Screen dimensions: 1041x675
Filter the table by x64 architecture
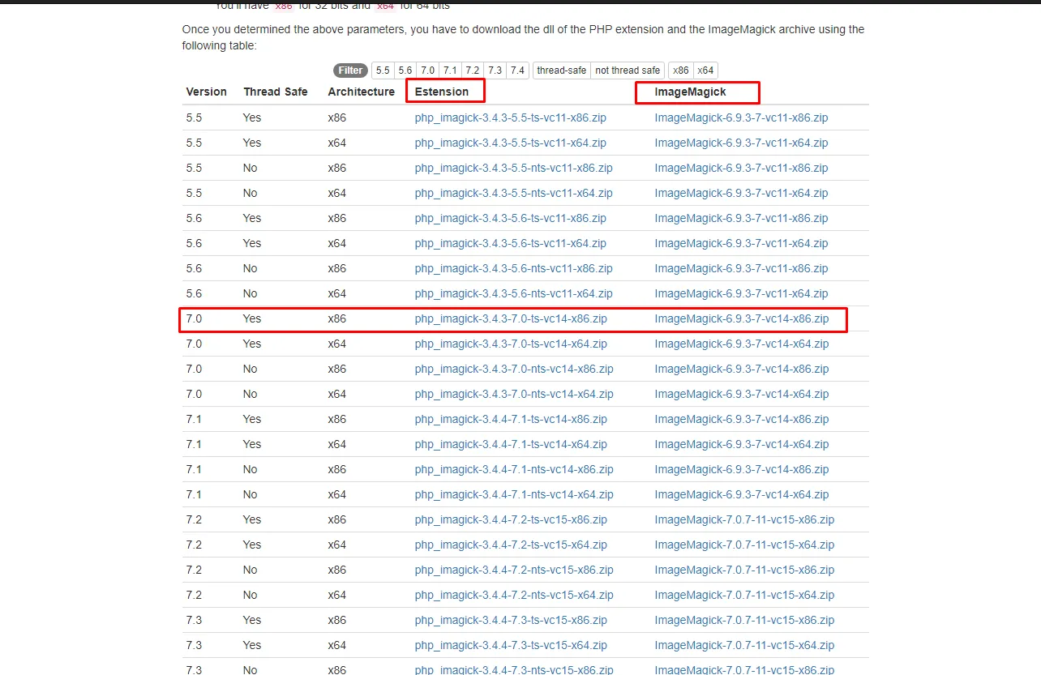(705, 70)
